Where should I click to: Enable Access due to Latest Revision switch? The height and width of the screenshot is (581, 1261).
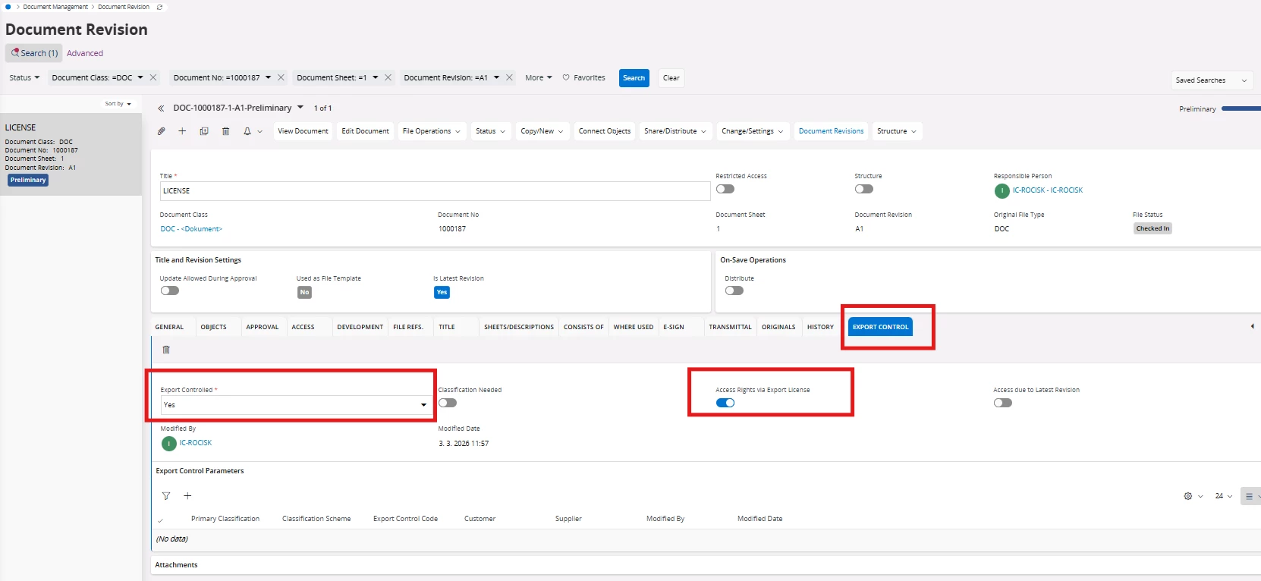[x=1003, y=403]
